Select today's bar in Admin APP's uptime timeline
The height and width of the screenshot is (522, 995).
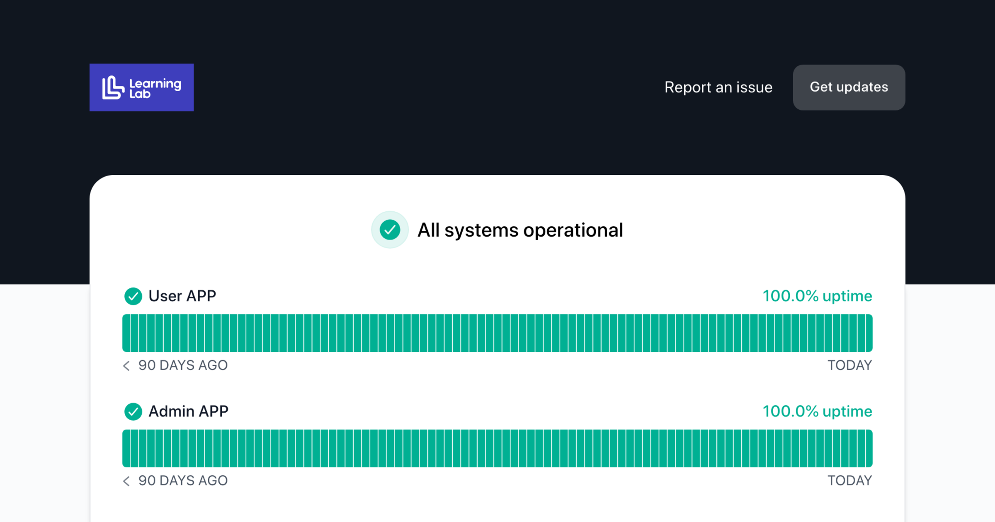869,448
